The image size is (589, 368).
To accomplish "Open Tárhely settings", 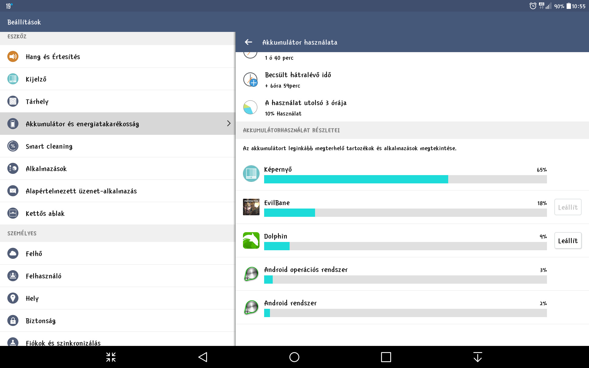I will pos(118,101).
